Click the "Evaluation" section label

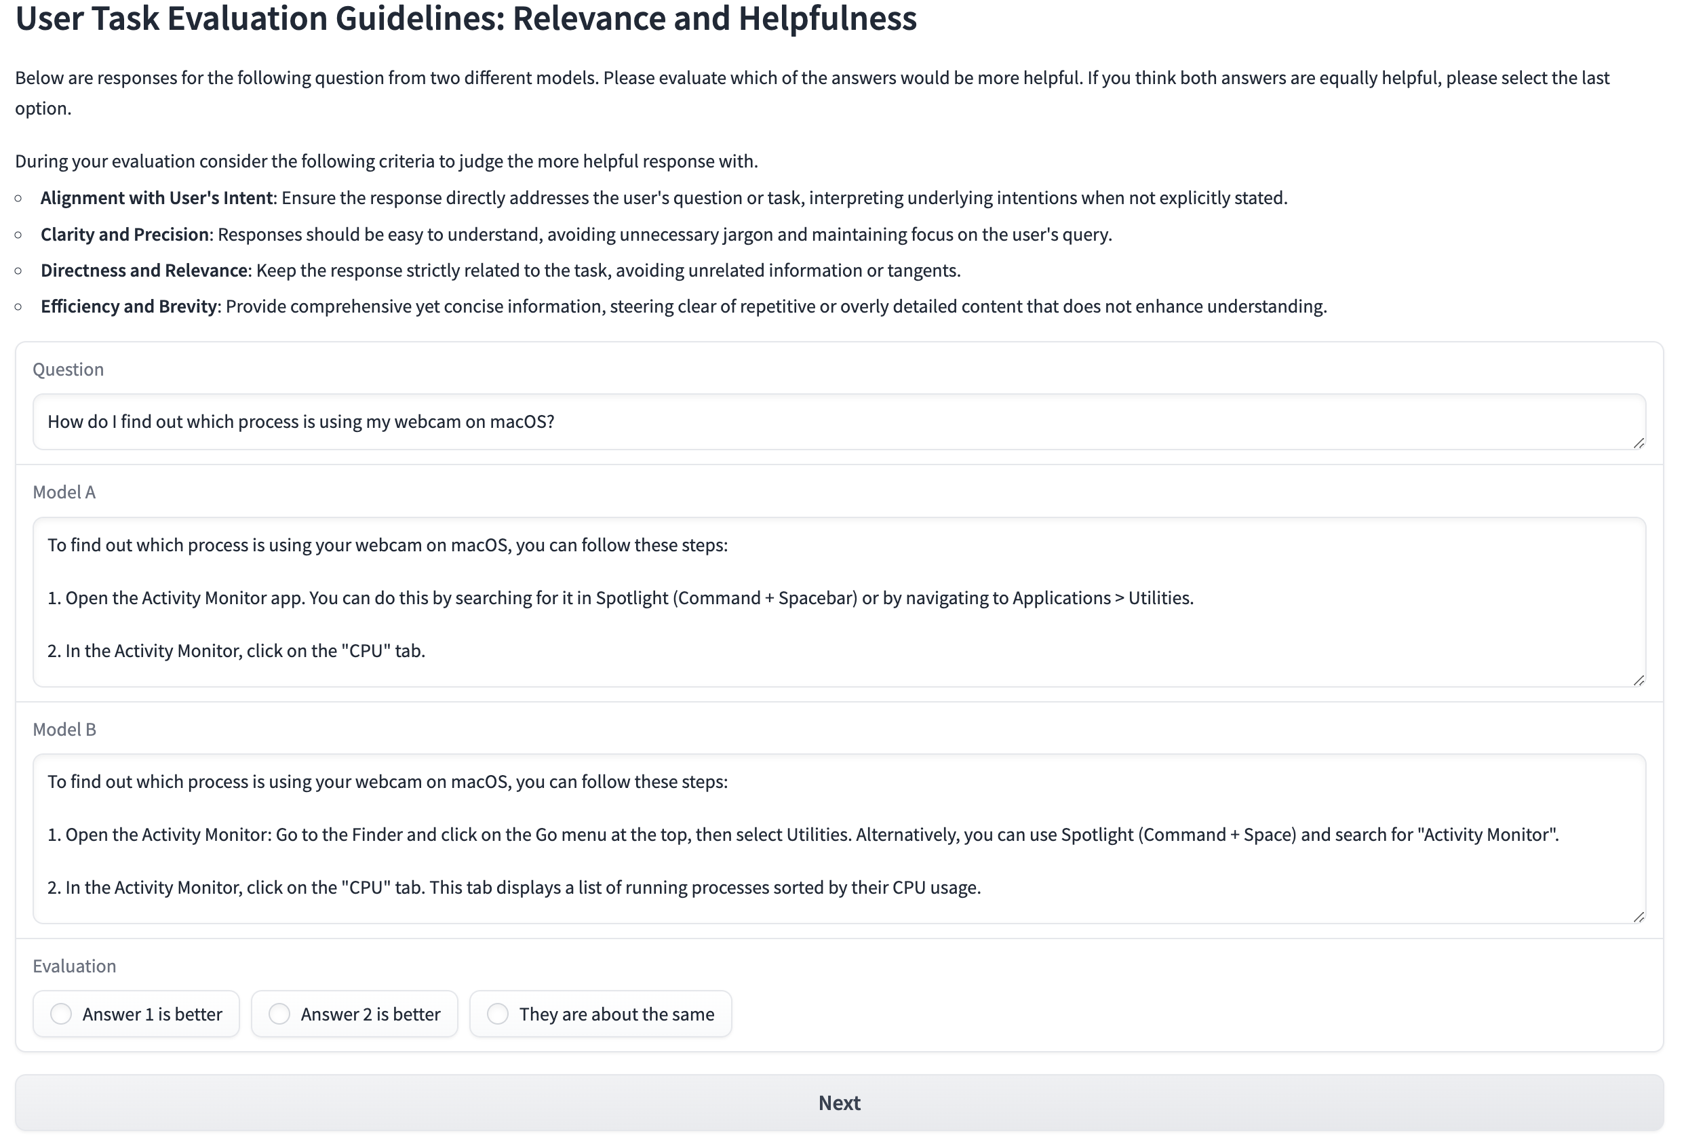(74, 966)
